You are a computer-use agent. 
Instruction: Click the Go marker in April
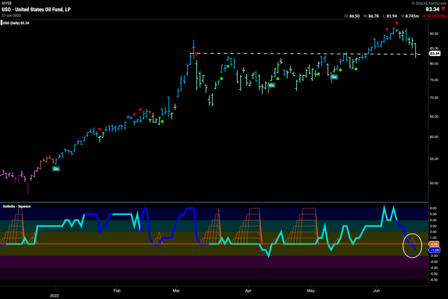[271, 85]
